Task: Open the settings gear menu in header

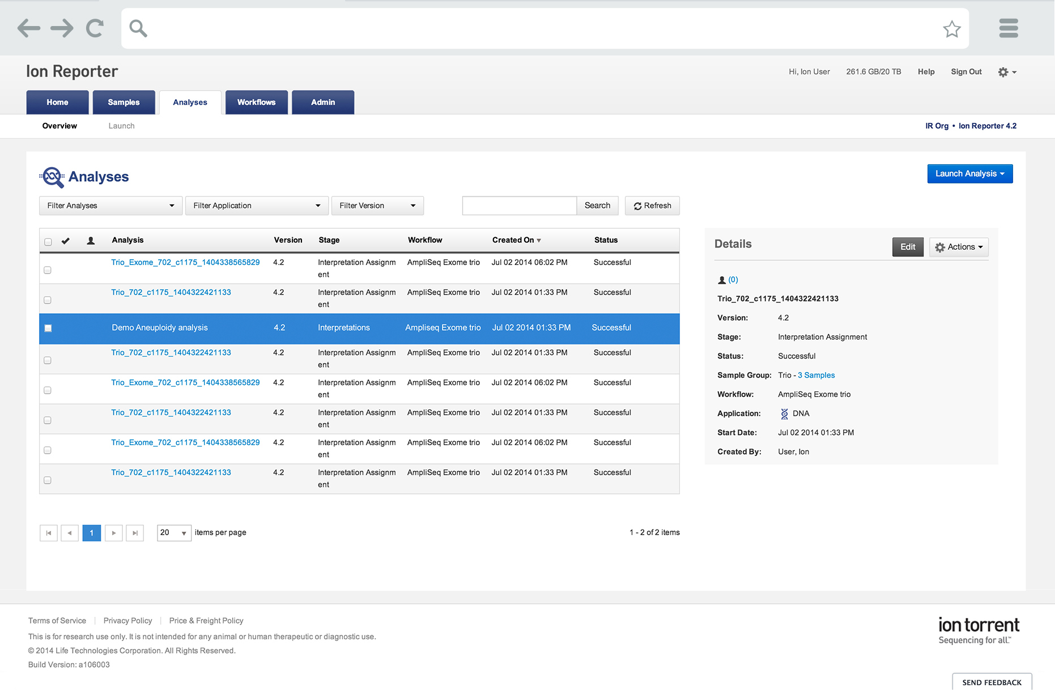Action: point(1007,72)
